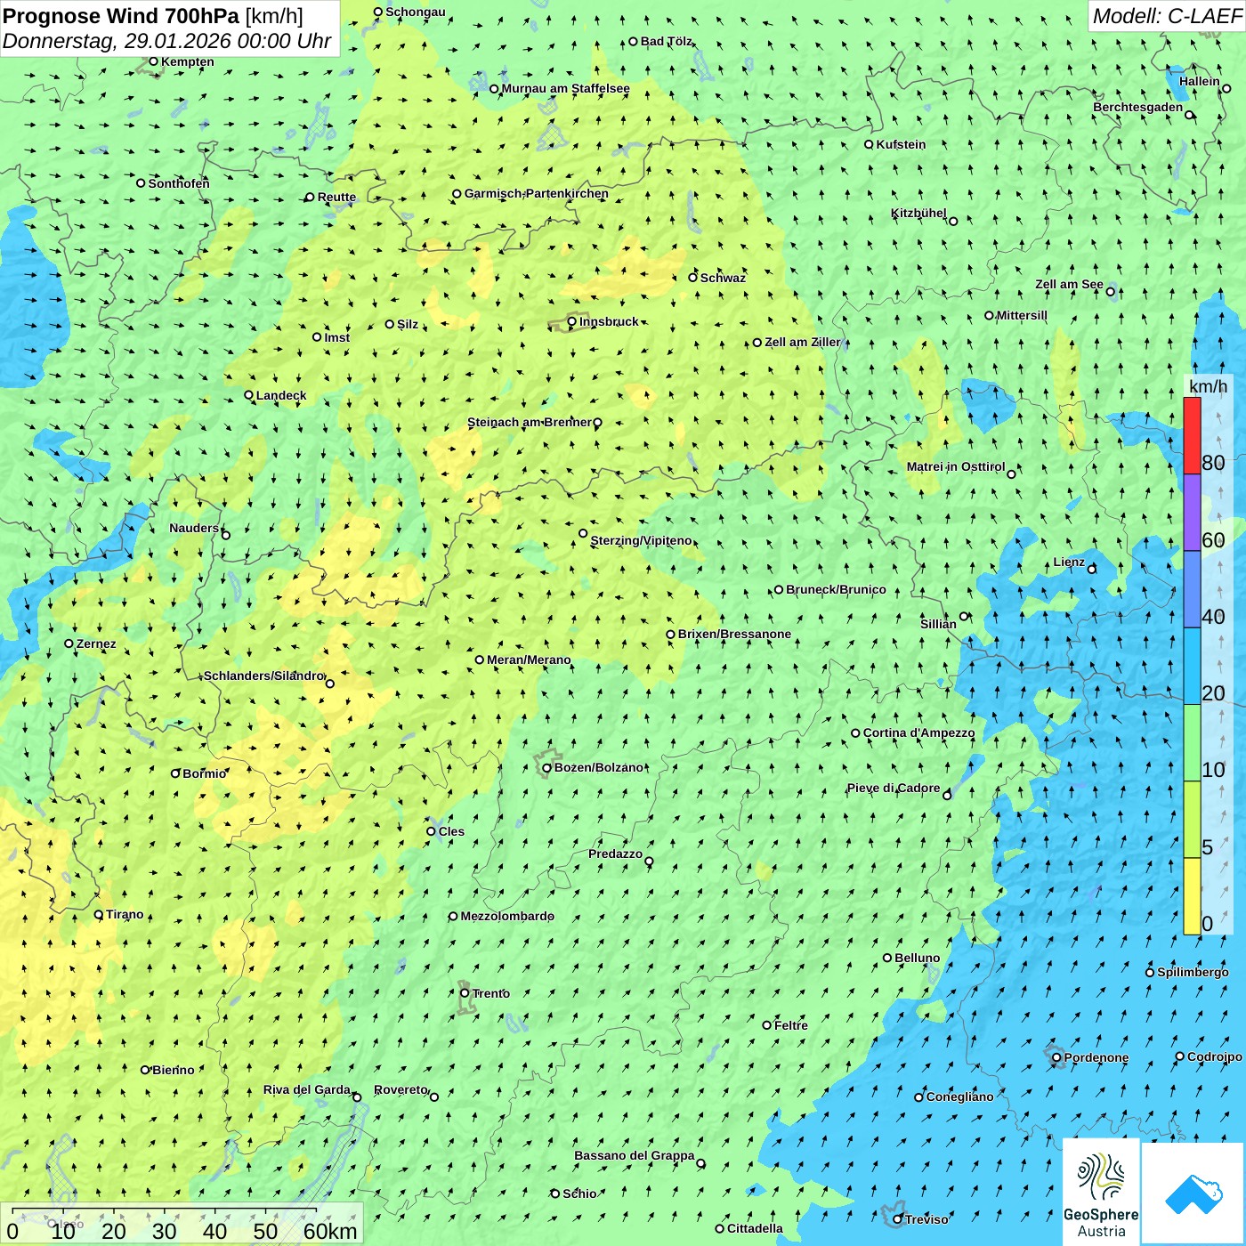Click the purple 60 km/h legend color

pyautogui.click(x=1192, y=513)
